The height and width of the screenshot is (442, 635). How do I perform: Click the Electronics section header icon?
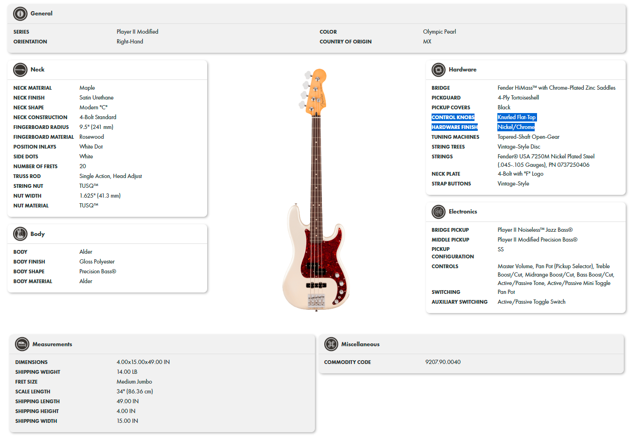(x=438, y=212)
